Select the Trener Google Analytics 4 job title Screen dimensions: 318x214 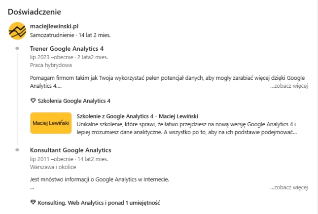pyautogui.click(x=67, y=49)
